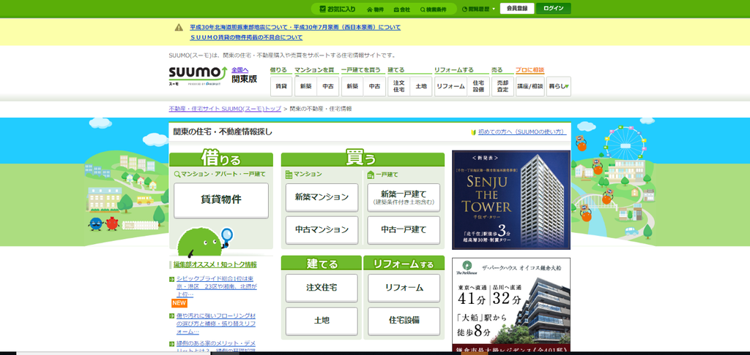750x355 pixels.
Task: Open ザ・パークハウス オイコス鎌倉大船 advertisement banner
Action: (511, 305)
